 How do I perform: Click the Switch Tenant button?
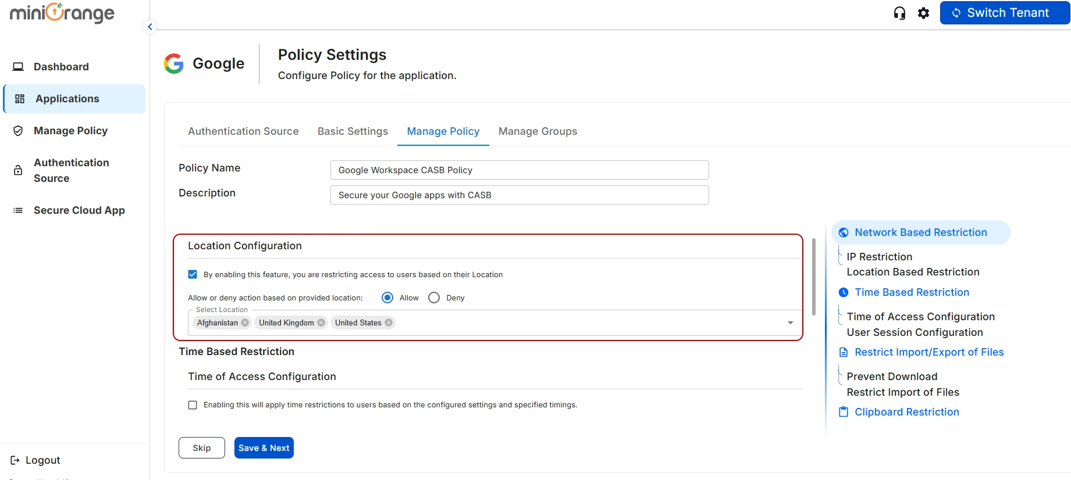coord(1005,13)
